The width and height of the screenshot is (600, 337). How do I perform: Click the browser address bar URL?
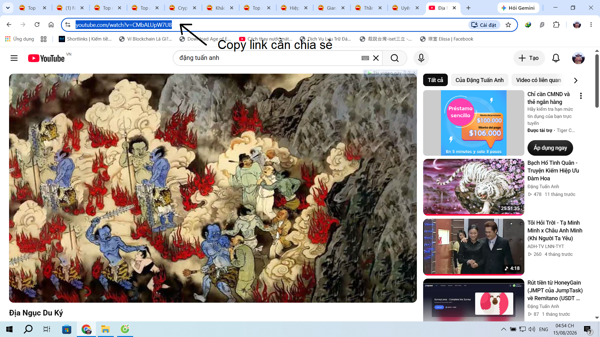click(124, 25)
